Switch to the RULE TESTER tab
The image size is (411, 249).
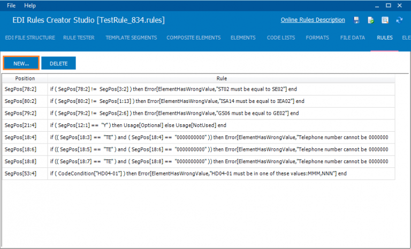(79, 38)
